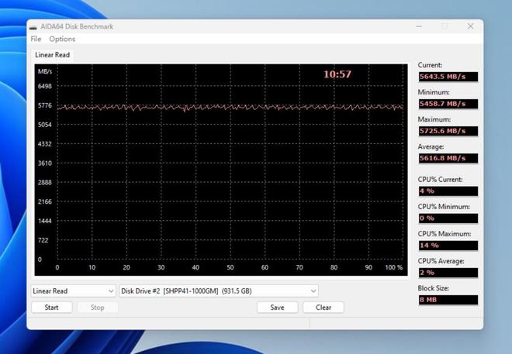Click the CPU% Current 4 % value
The height and width of the screenshot is (354, 512).
[x=448, y=191]
